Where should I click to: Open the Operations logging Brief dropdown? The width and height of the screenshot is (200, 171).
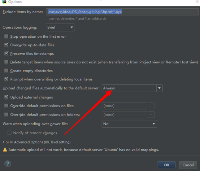(x=60, y=27)
